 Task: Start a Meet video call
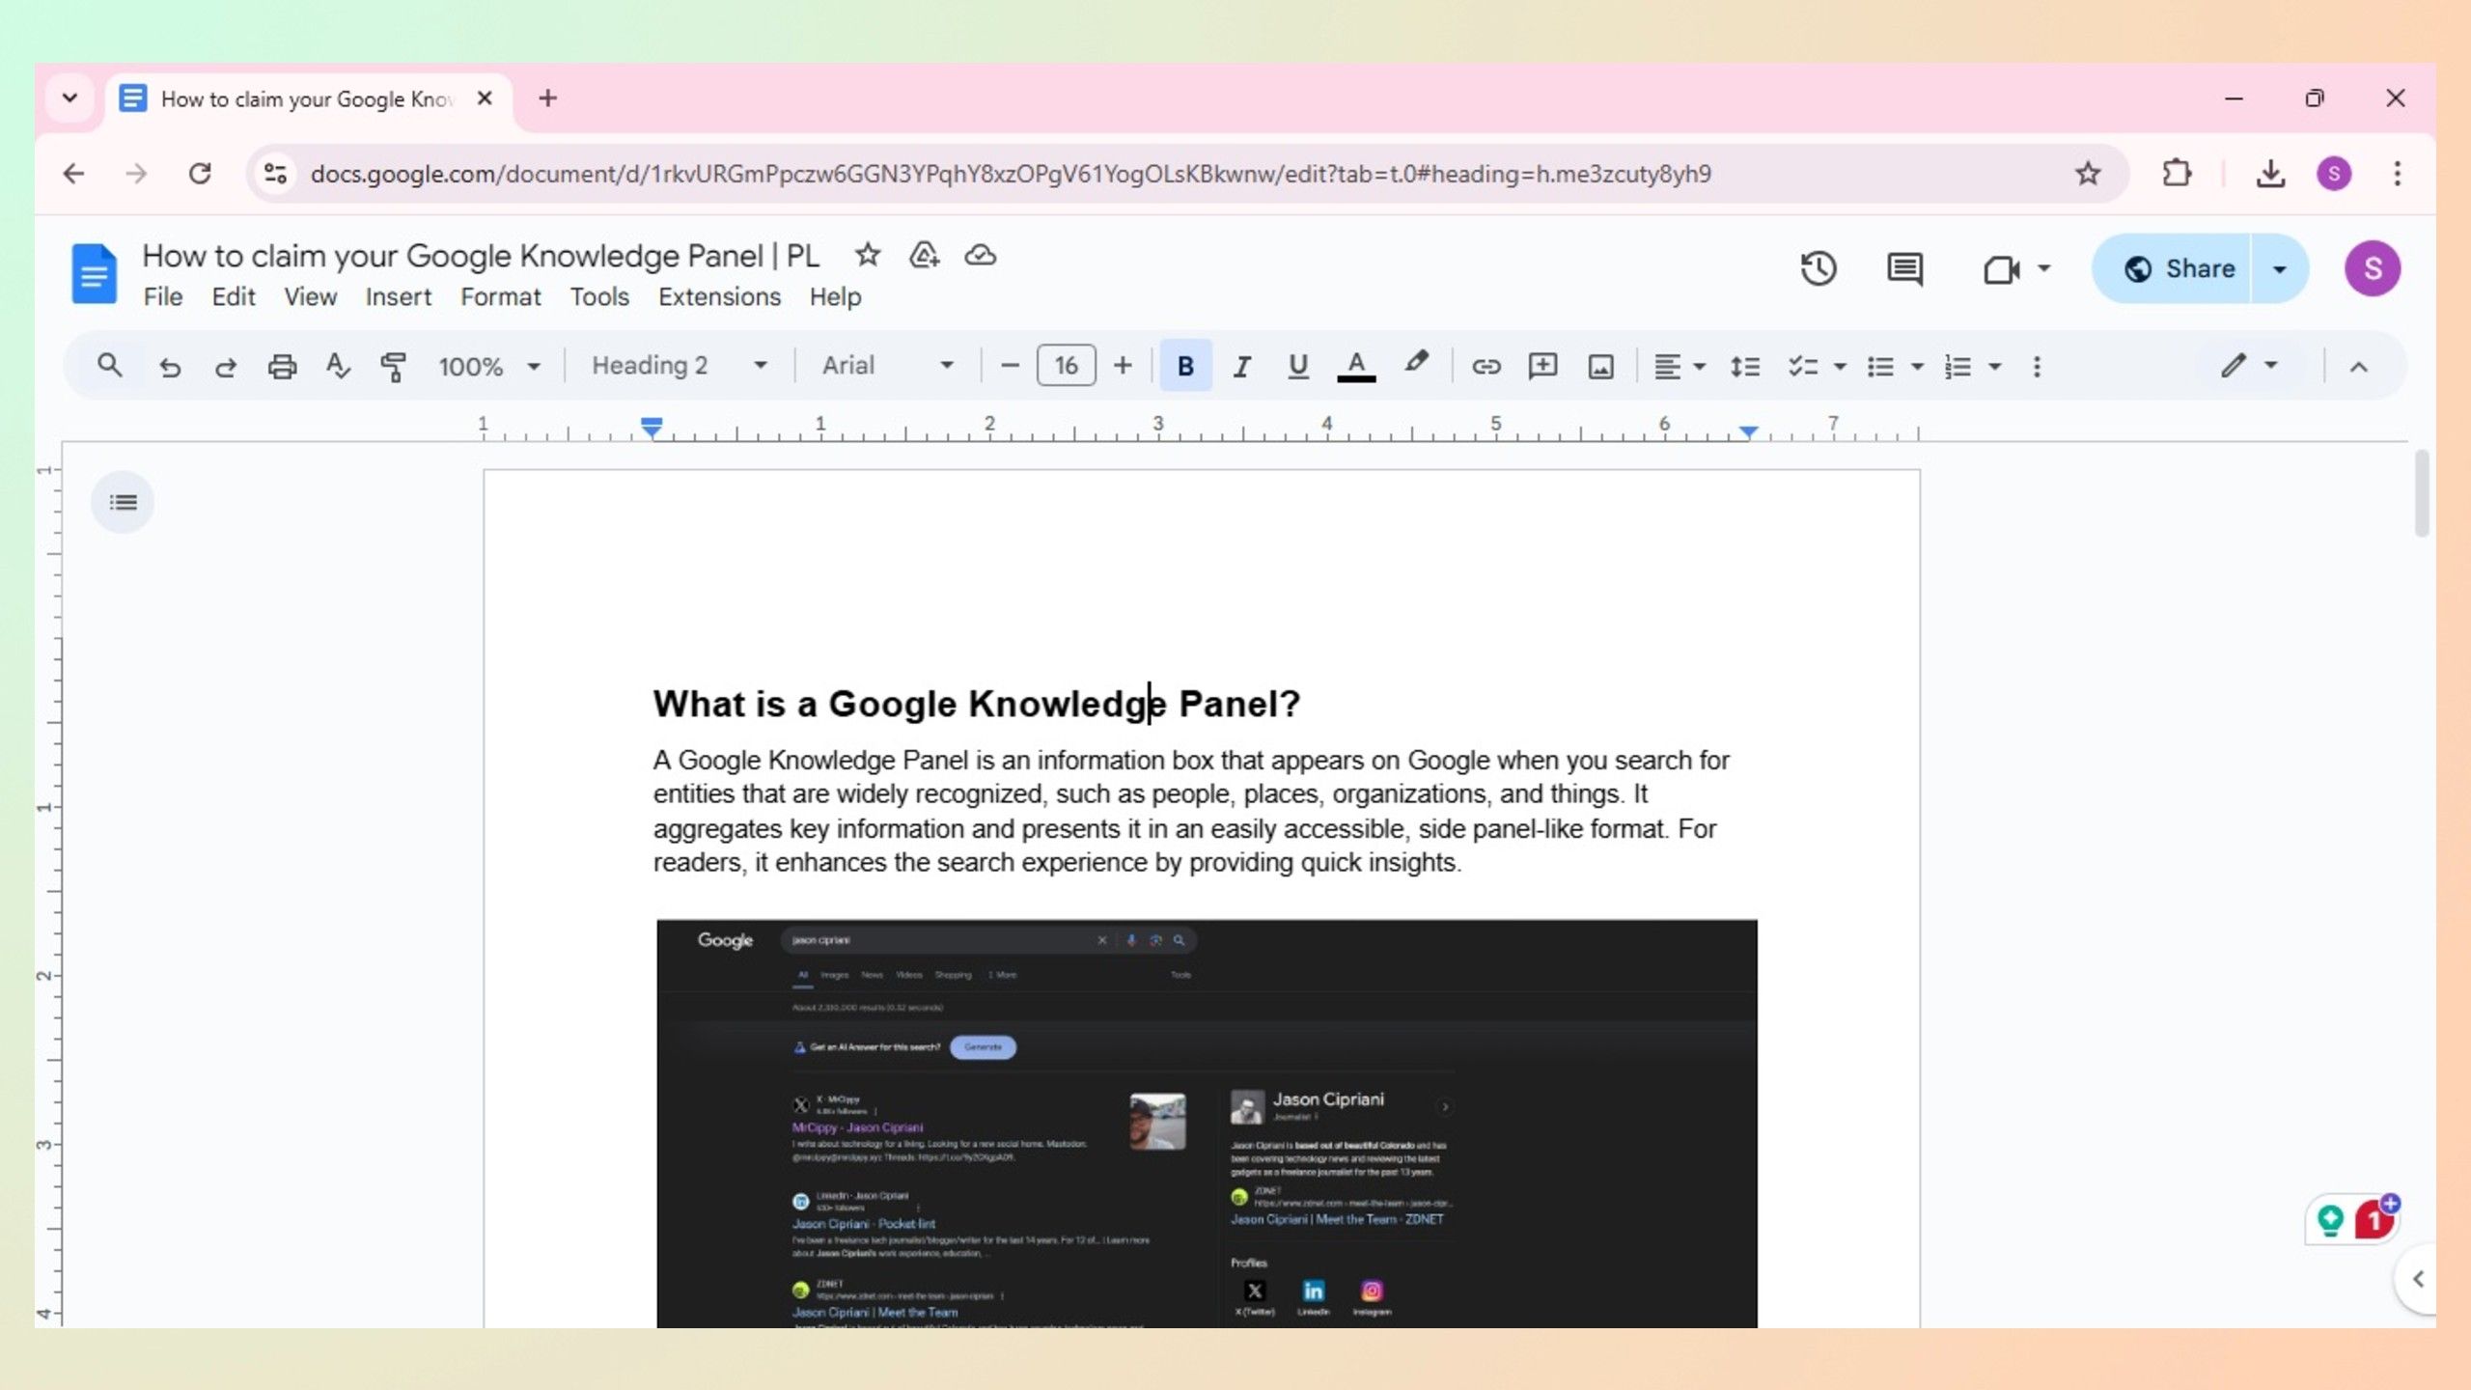(x=2002, y=269)
